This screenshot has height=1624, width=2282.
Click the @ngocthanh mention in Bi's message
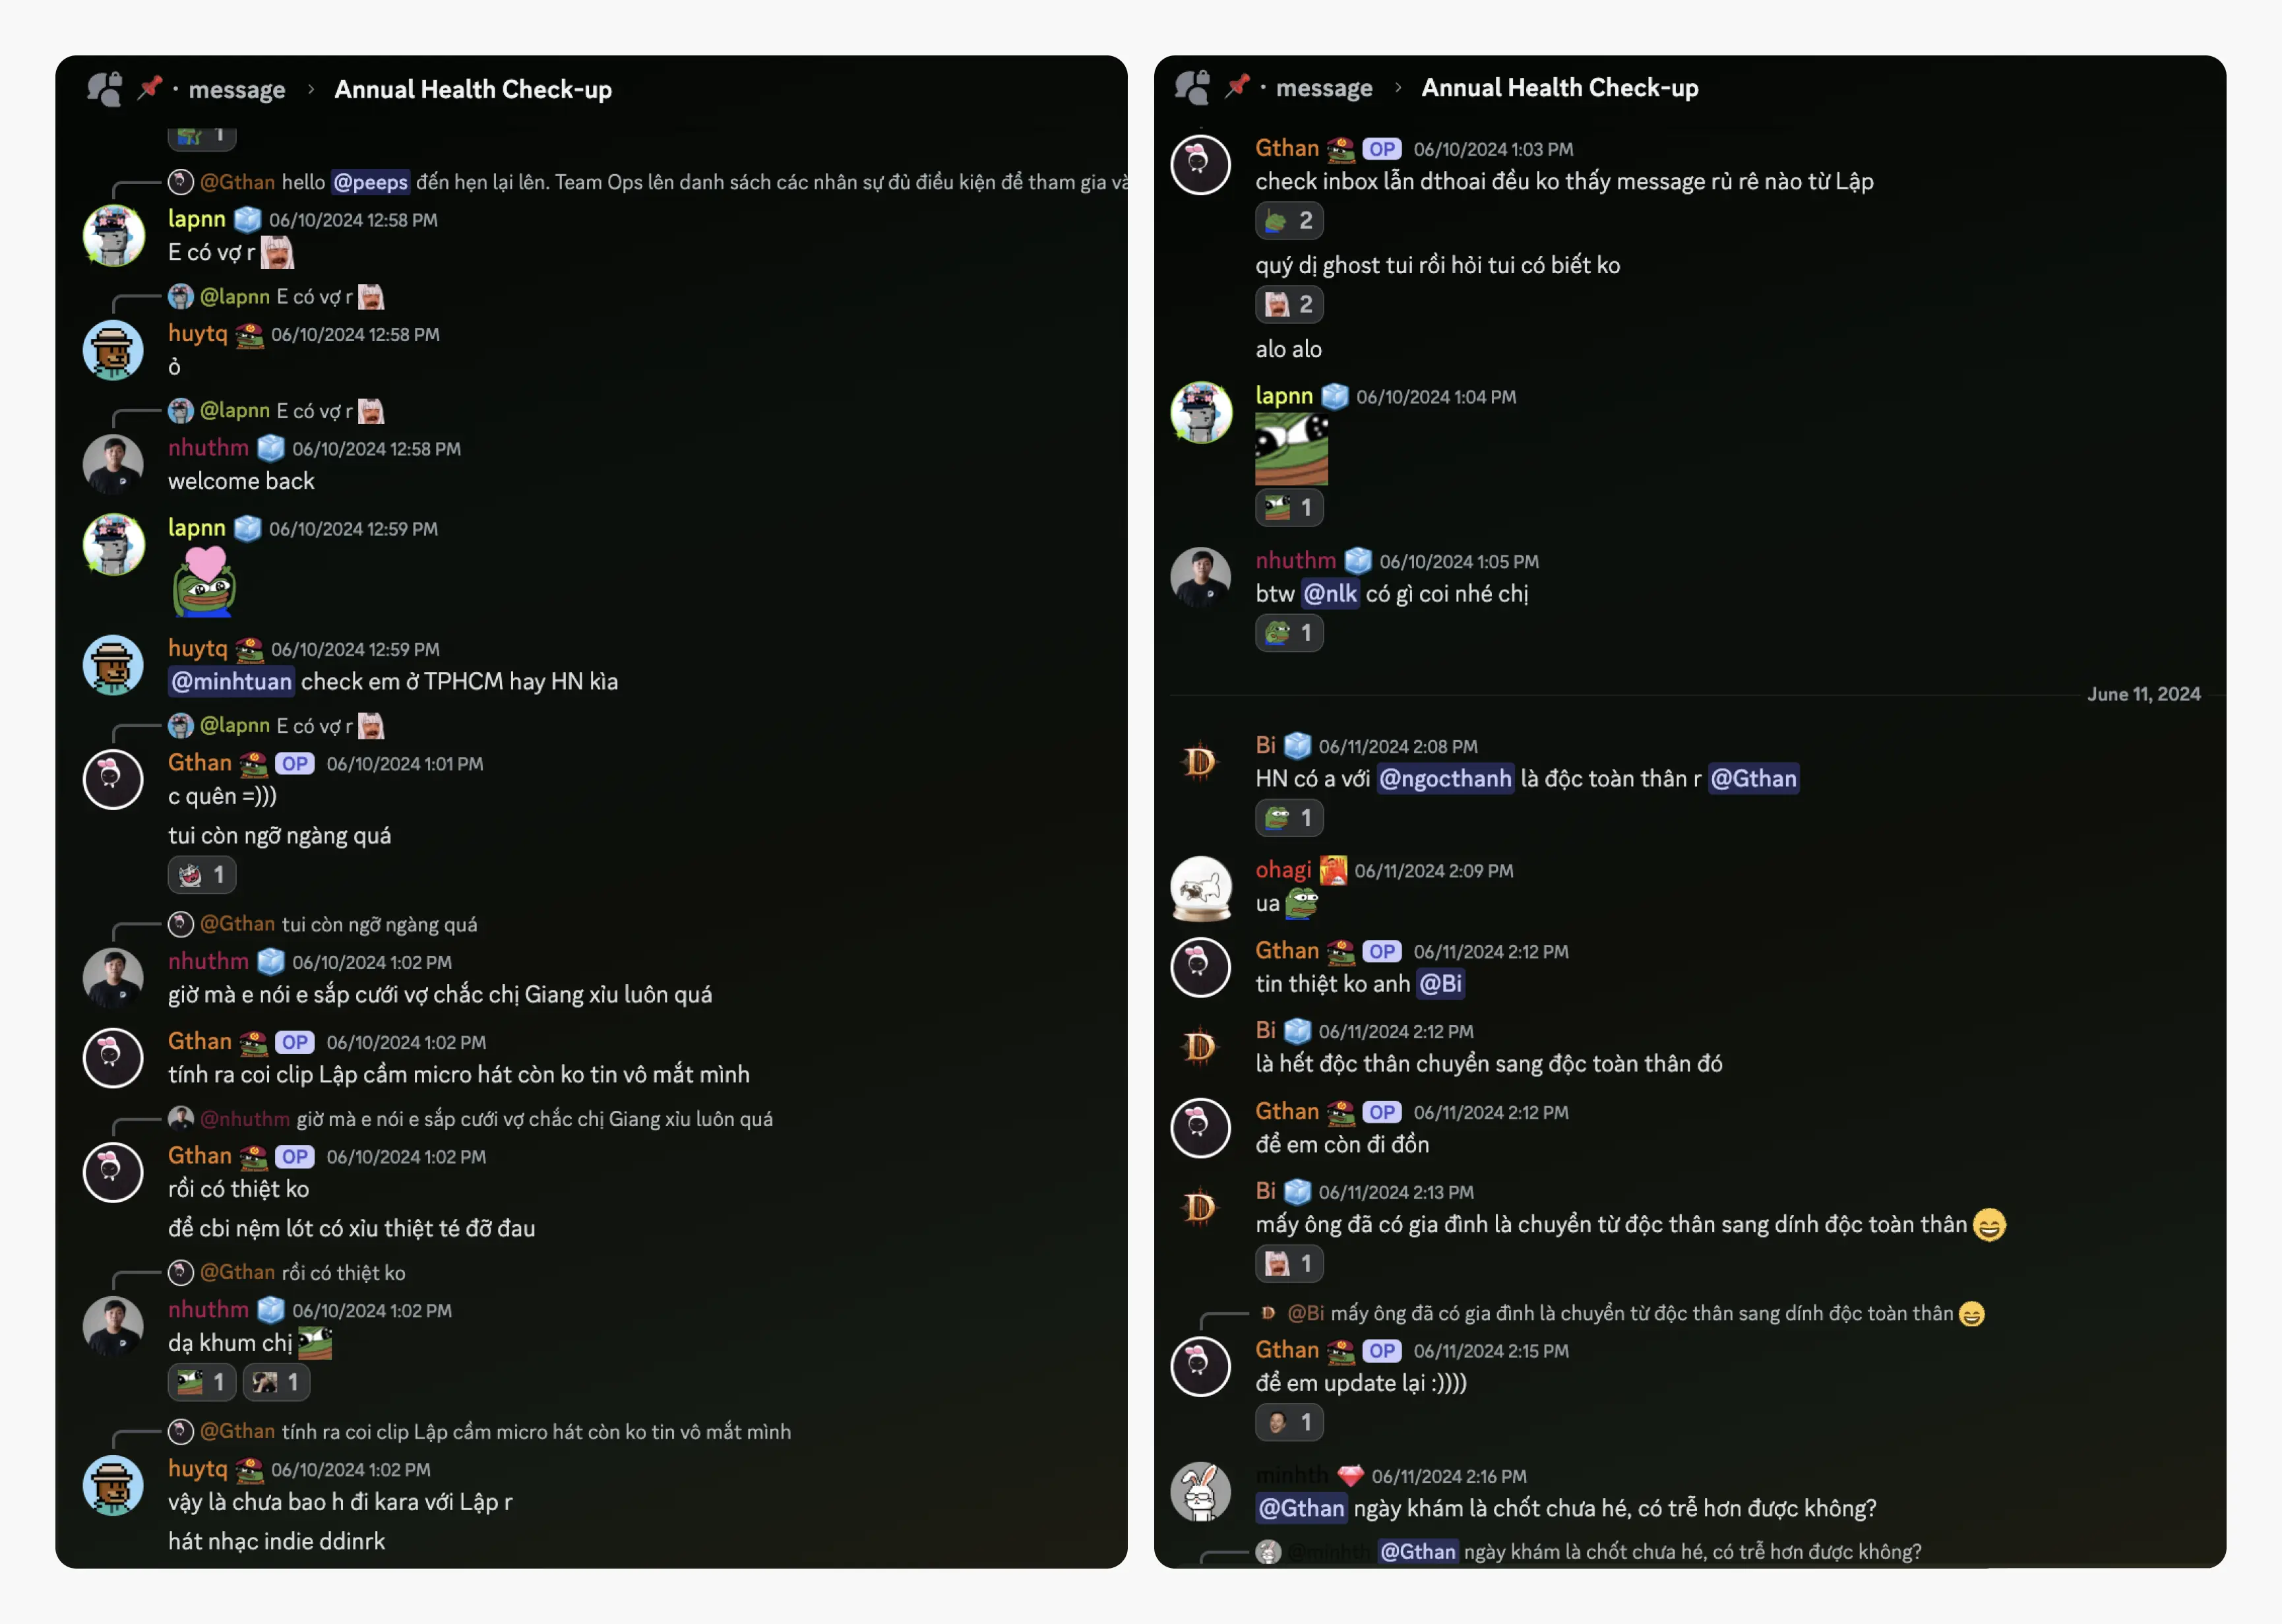tap(1444, 779)
